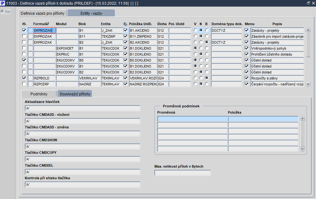Select the Podmínky tab
This screenshot has height=199, width=316.
tap(39, 94)
